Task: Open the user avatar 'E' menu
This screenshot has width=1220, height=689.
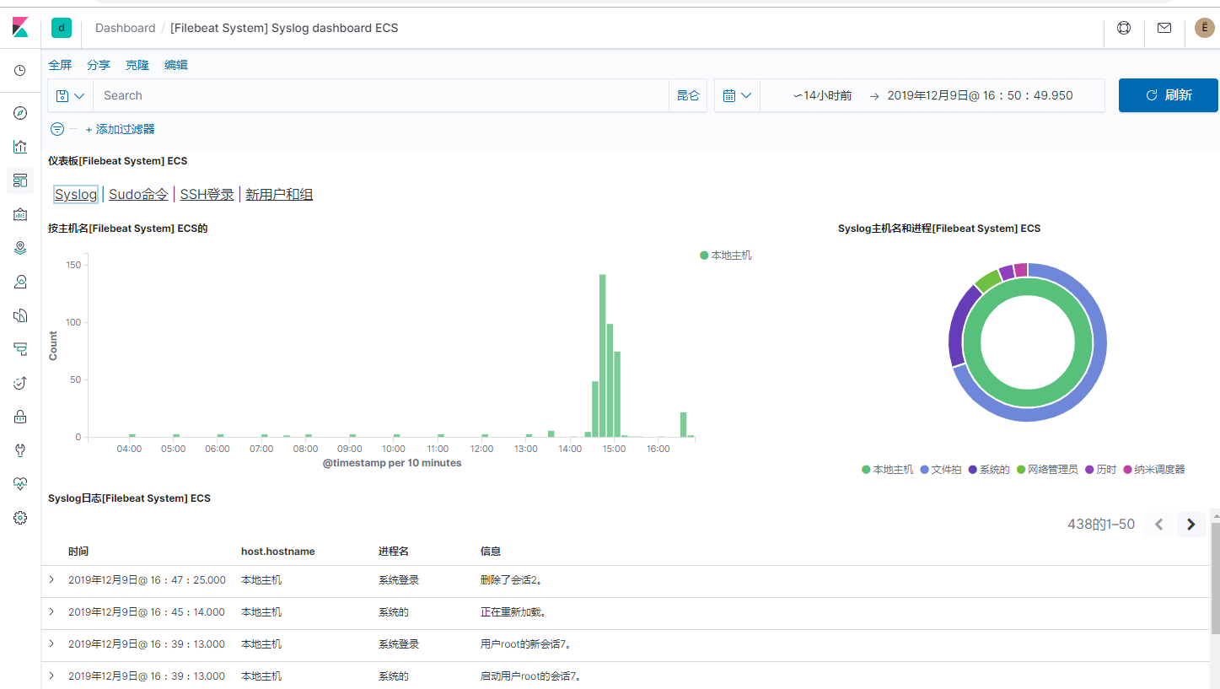Action: (x=1204, y=28)
